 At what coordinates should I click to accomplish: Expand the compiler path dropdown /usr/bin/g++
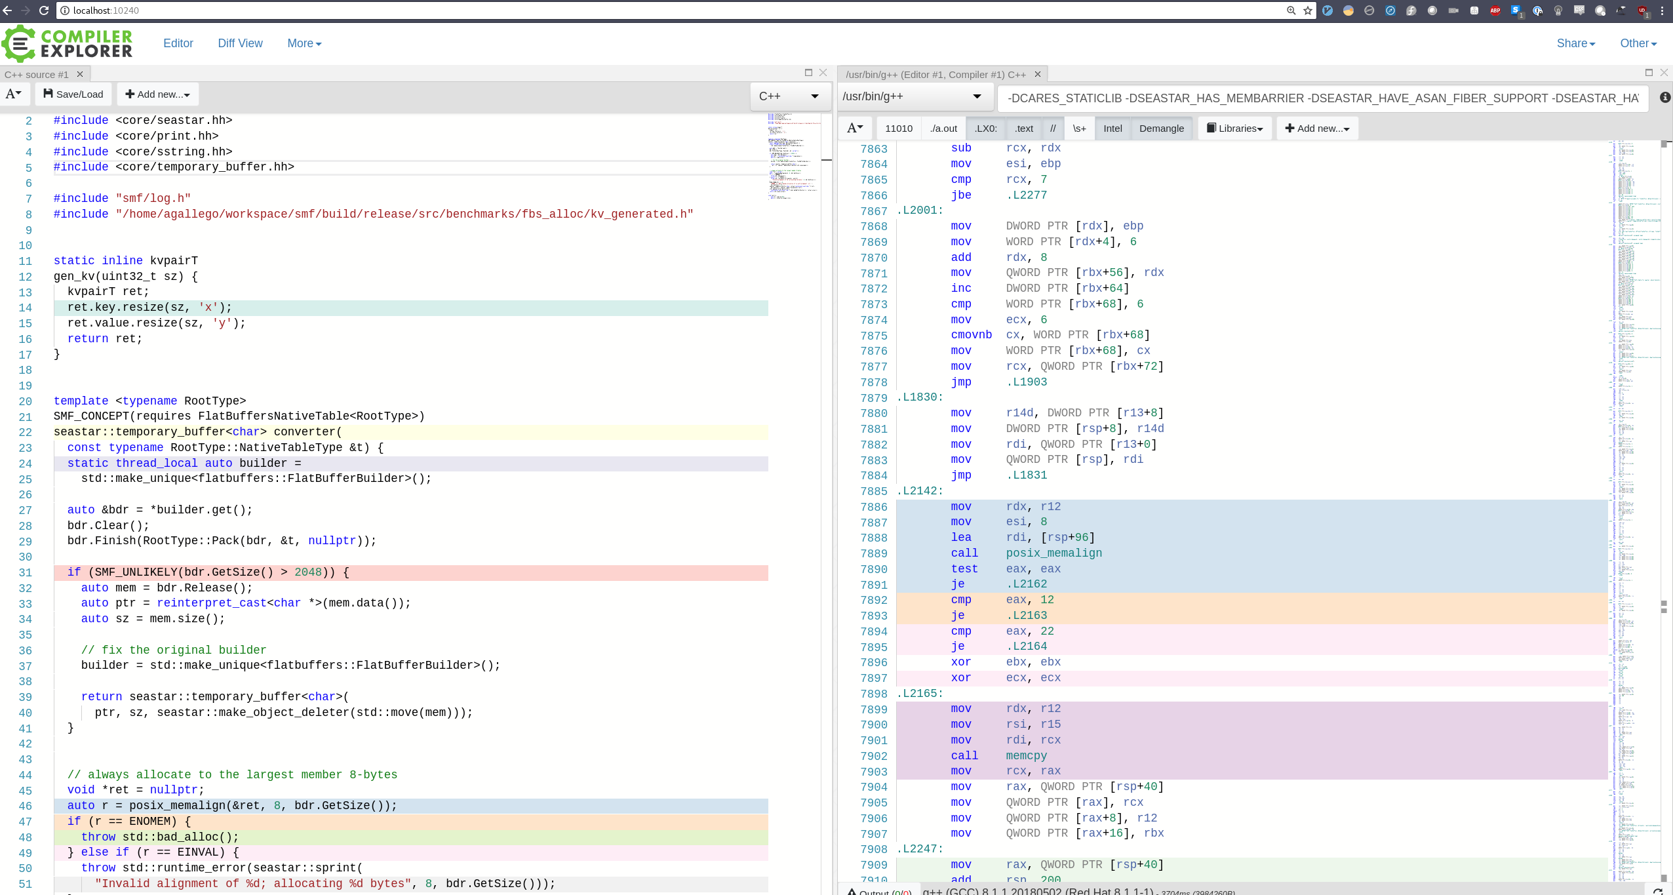977,96
